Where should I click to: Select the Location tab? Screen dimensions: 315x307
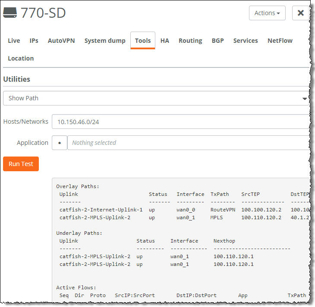[x=21, y=58]
